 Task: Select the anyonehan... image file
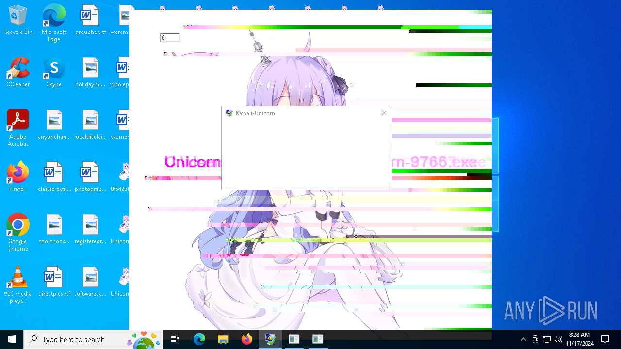coord(54,125)
